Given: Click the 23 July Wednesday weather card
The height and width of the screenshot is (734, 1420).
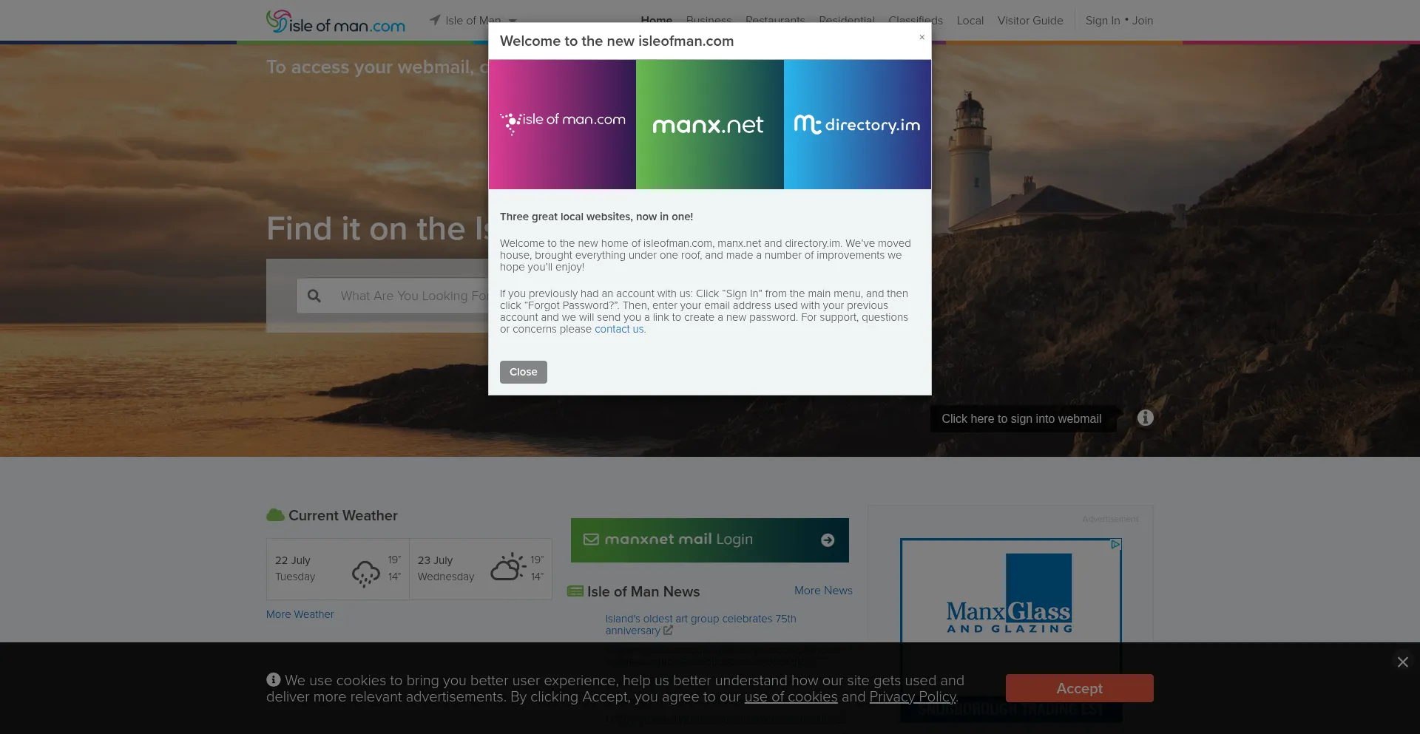Looking at the screenshot, I should (481, 569).
